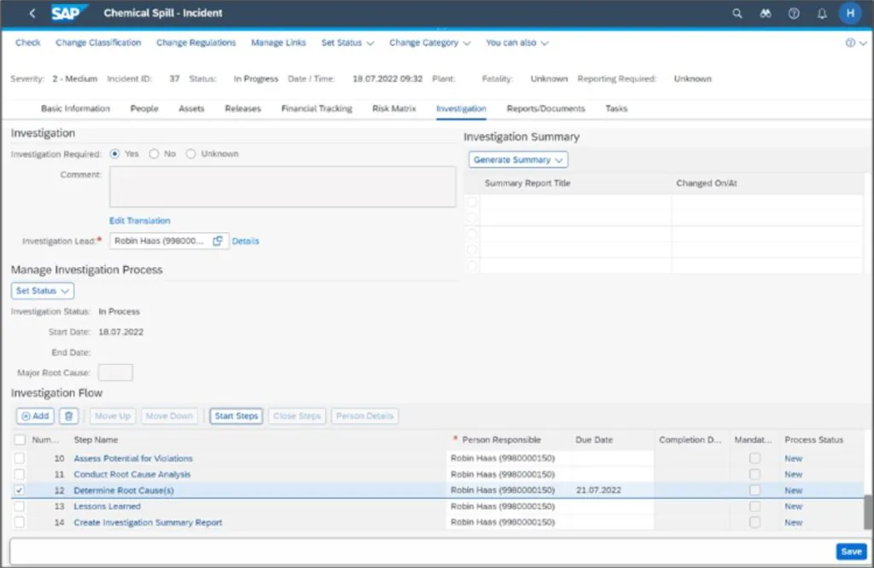874x568 pixels.
Task: Toggle Mandatory checkbox for Determine Root Cause(s)
Action: coord(755,490)
